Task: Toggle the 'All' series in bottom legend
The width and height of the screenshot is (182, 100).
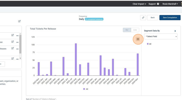Action: point(86,89)
